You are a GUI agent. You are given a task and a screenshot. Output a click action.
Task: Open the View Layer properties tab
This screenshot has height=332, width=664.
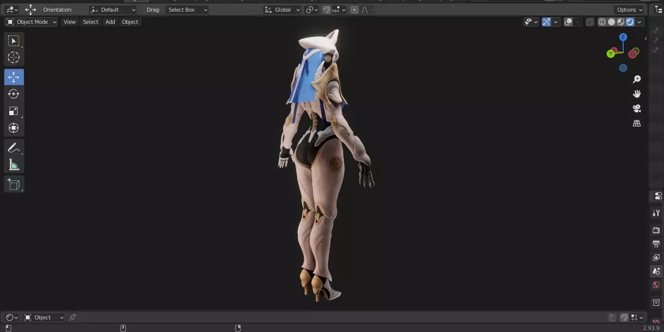coord(656,257)
